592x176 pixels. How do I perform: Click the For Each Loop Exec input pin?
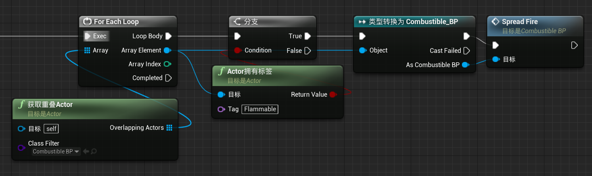[x=88, y=36]
